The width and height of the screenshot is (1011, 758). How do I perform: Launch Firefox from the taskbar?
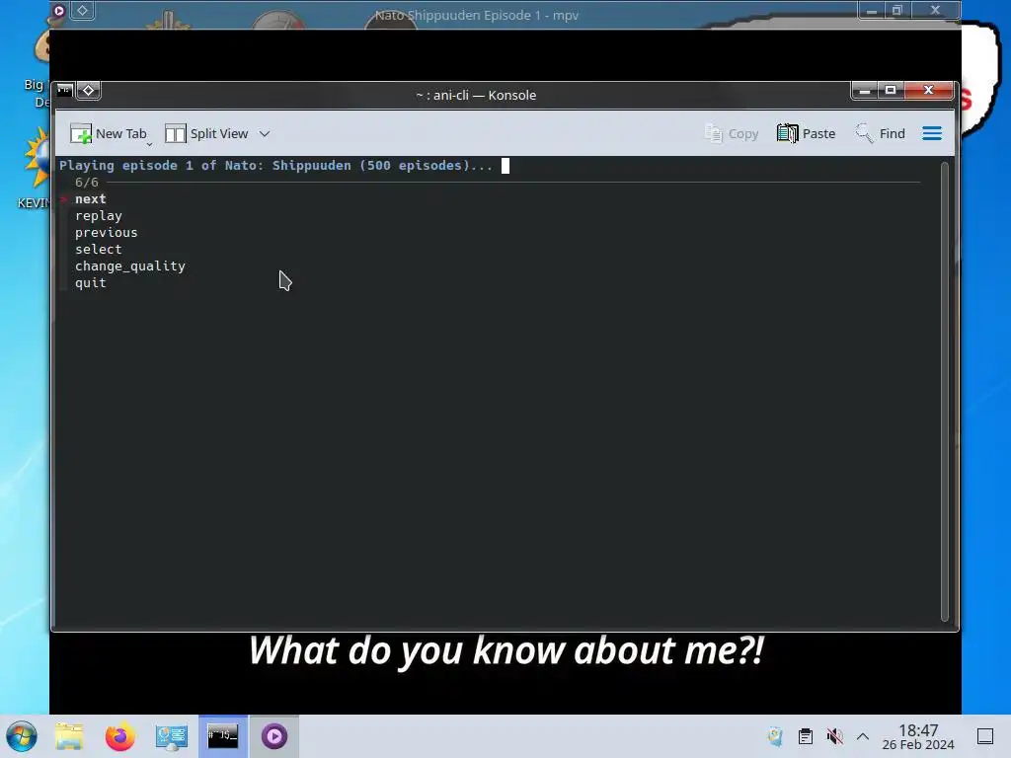pyautogui.click(x=119, y=736)
